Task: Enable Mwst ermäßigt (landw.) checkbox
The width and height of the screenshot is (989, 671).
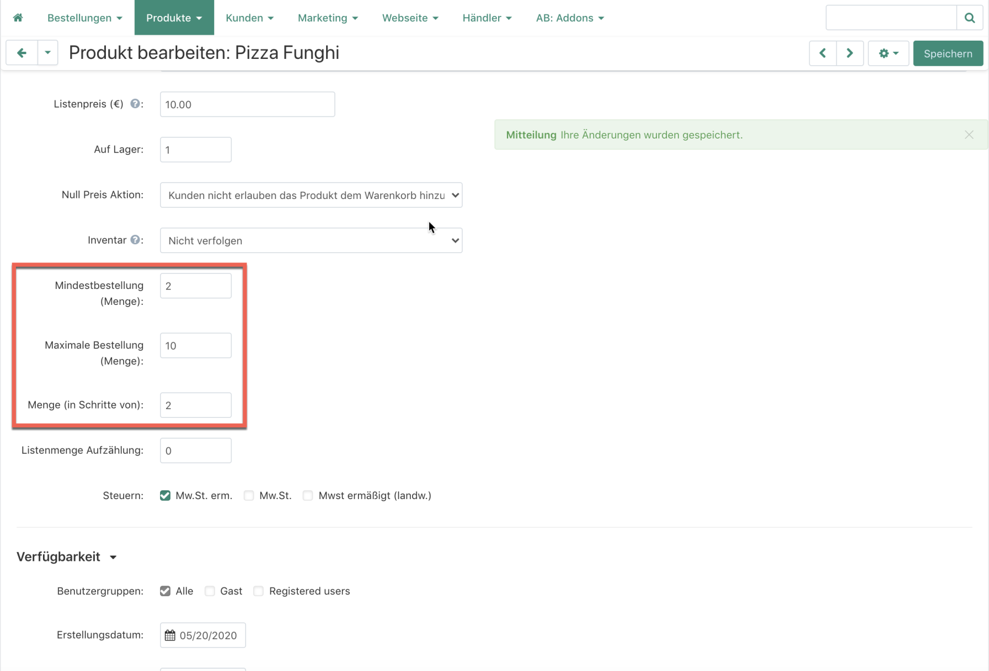Action: pos(308,496)
